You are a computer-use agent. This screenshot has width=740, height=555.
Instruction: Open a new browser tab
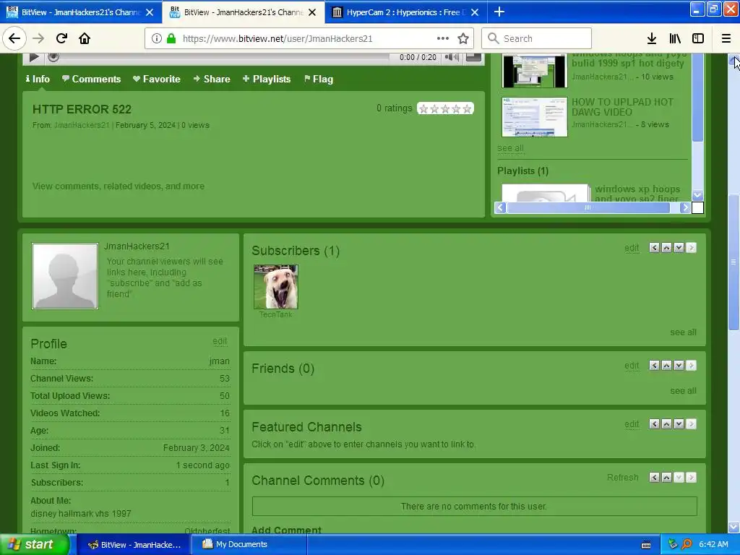point(499,12)
